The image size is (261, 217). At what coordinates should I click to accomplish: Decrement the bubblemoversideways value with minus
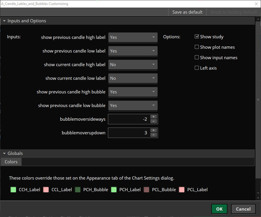(154, 121)
